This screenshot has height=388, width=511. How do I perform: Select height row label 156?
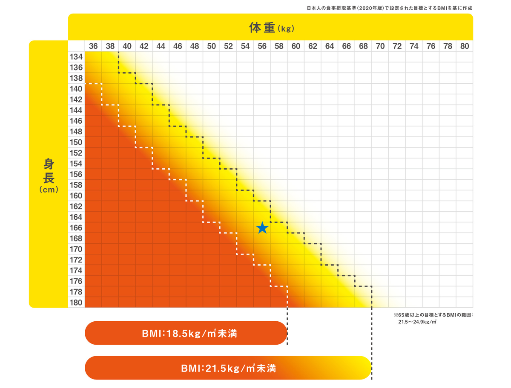click(76, 174)
